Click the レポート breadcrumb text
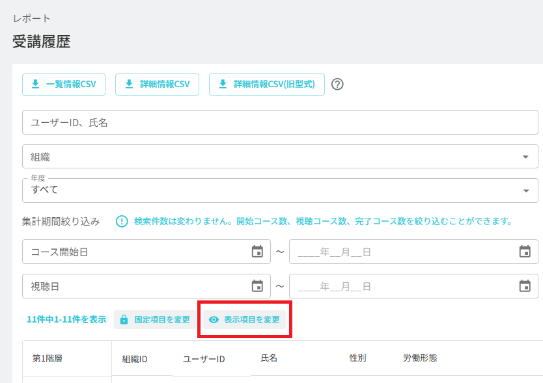Screen dimensions: 543x383 tap(31, 18)
